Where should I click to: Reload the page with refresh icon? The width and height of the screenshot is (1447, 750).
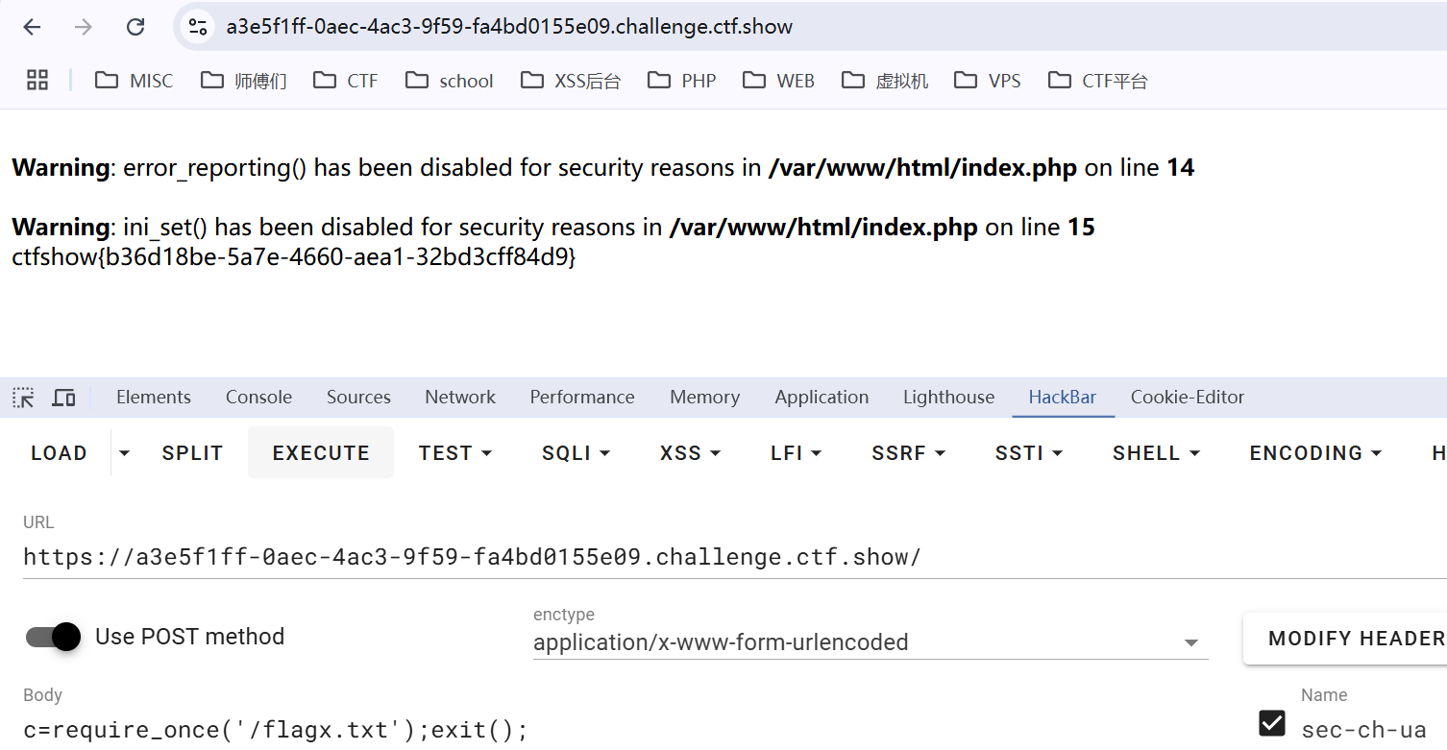click(x=135, y=27)
